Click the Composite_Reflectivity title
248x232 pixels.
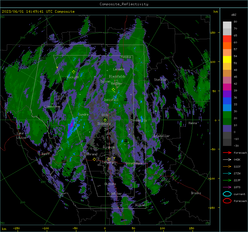coord(124,4)
